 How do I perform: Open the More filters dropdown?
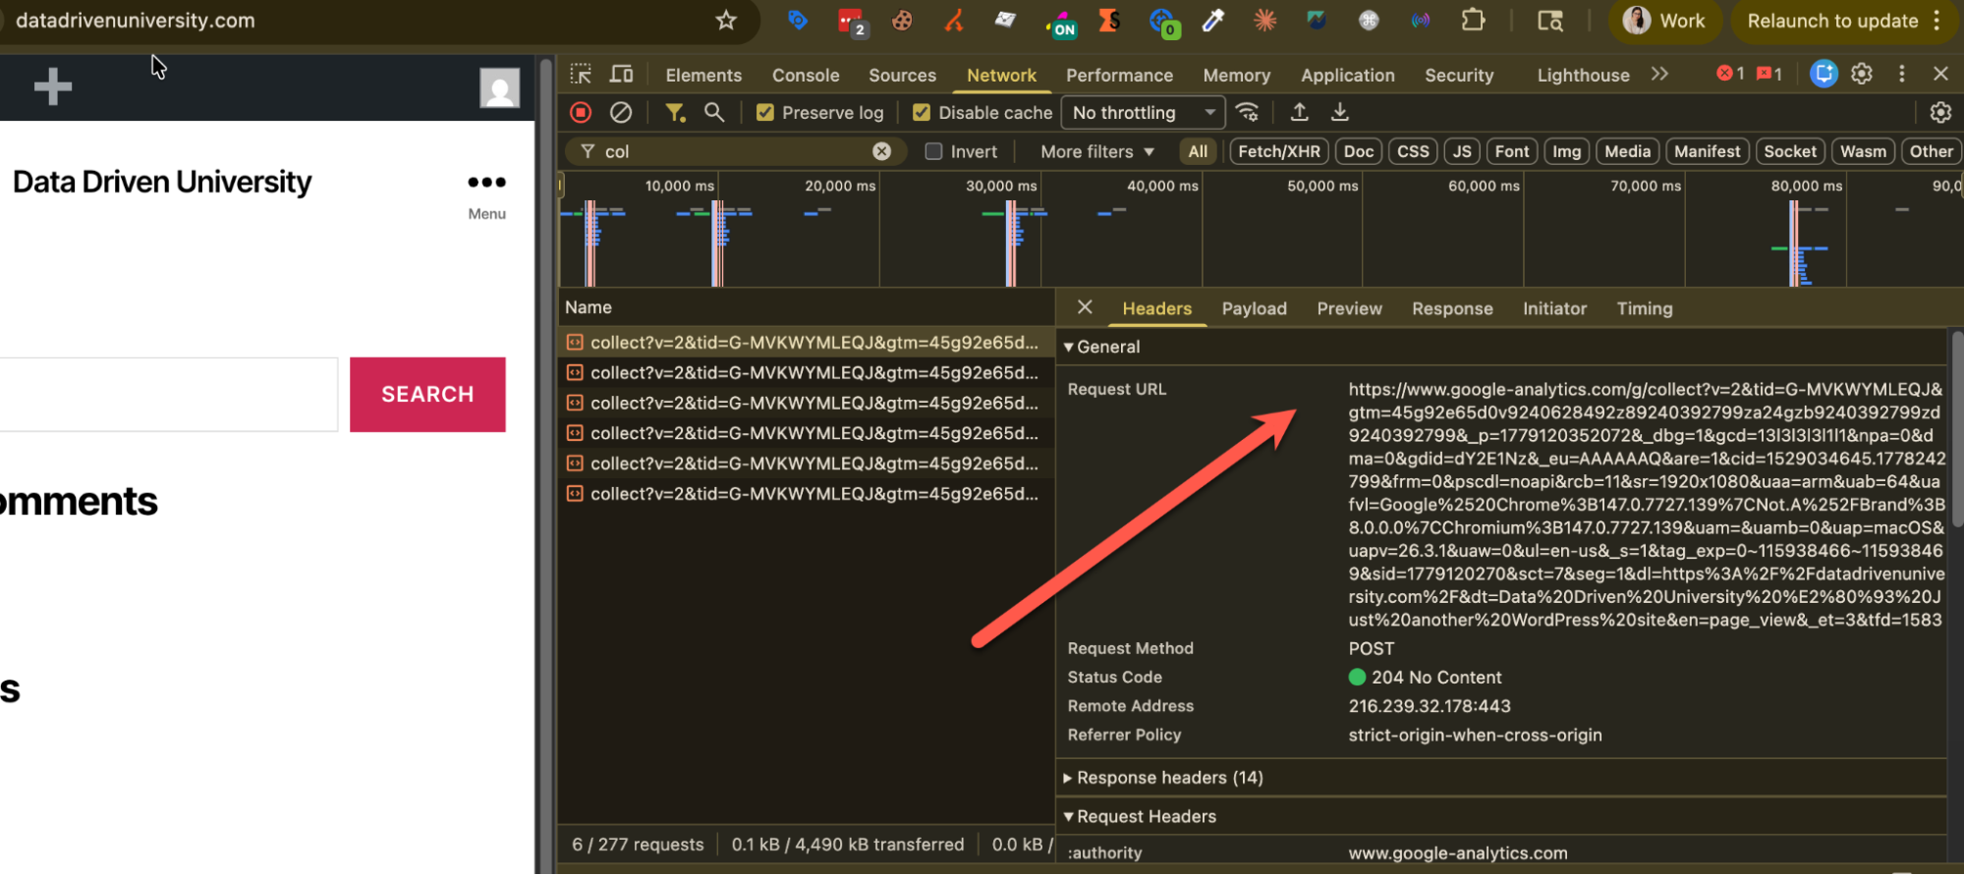1097,151
